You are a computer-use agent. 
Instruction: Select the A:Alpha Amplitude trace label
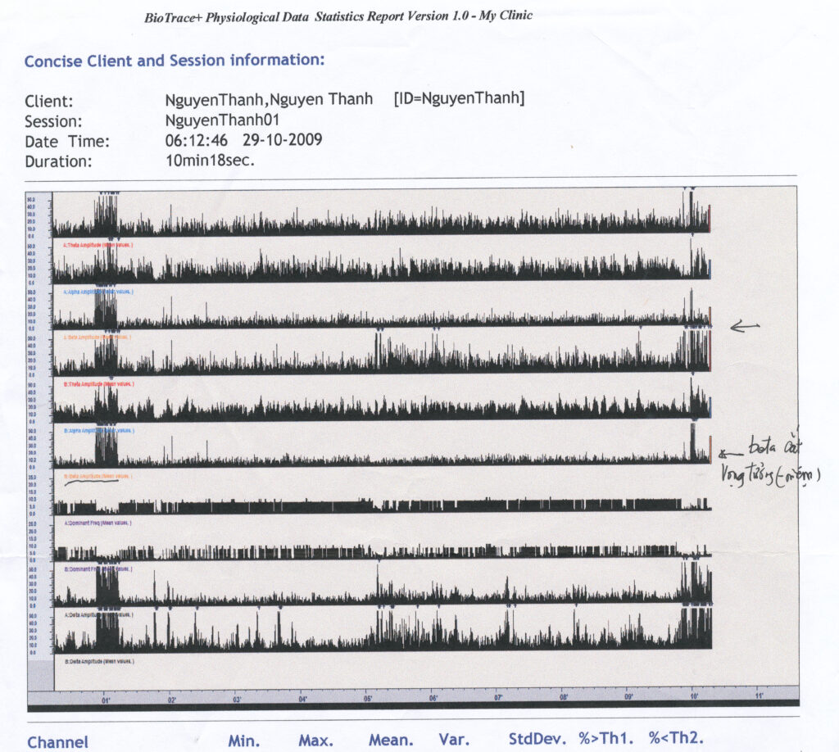coord(98,291)
